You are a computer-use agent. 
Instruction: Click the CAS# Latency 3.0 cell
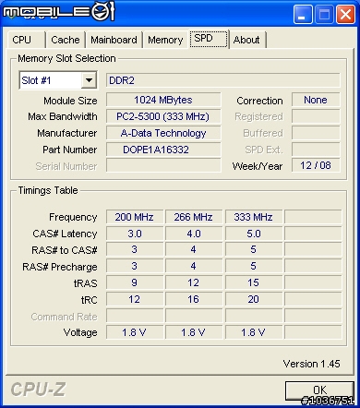(135, 234)
